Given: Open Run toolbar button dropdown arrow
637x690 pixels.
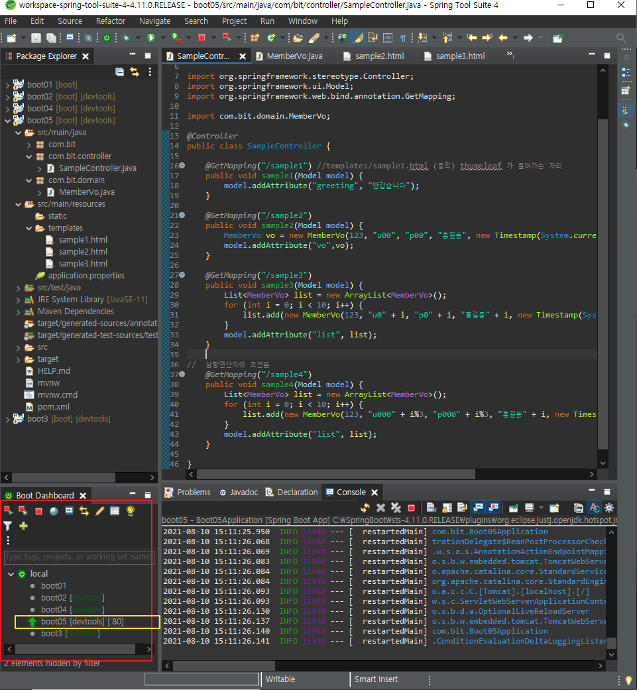Looking at the screenshot, I should [162, 38].
